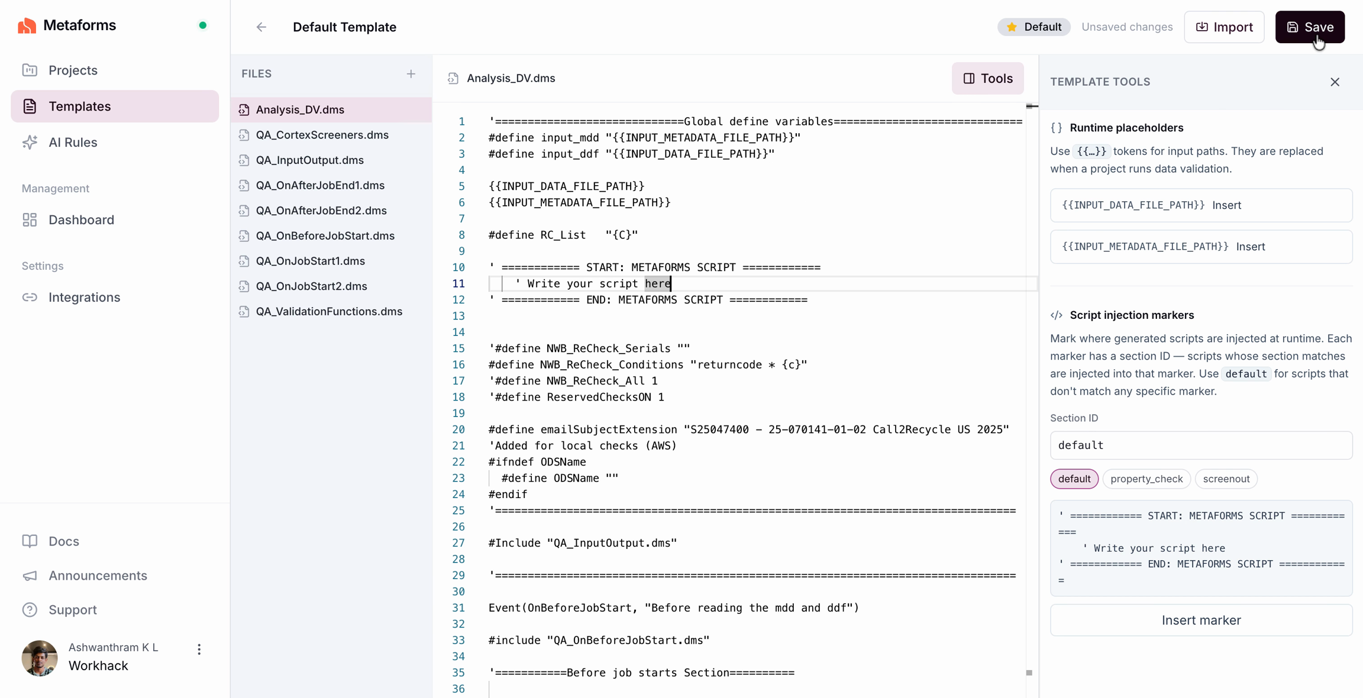Go to Integrations settings
The image size is (1363, 698).
(84, 298)
